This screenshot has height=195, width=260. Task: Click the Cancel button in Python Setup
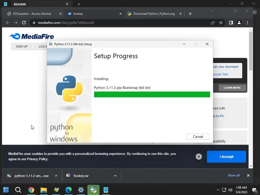pyautogui.click(x=198, y=136)
